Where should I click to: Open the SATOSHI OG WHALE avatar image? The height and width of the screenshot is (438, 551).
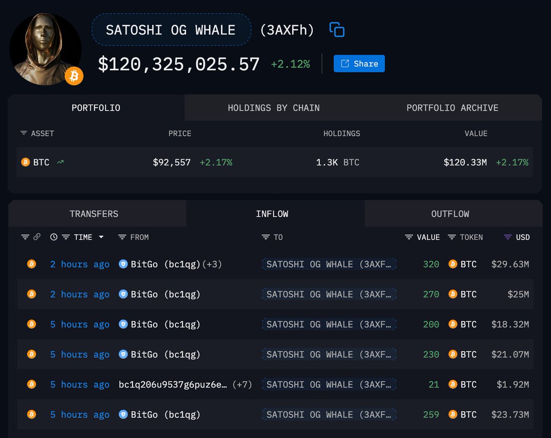(x=45, y=49)
